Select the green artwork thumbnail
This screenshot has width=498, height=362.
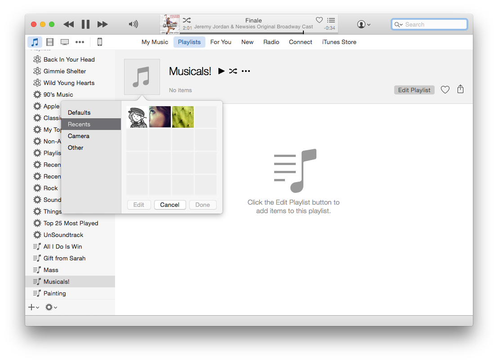click(182, 116)
